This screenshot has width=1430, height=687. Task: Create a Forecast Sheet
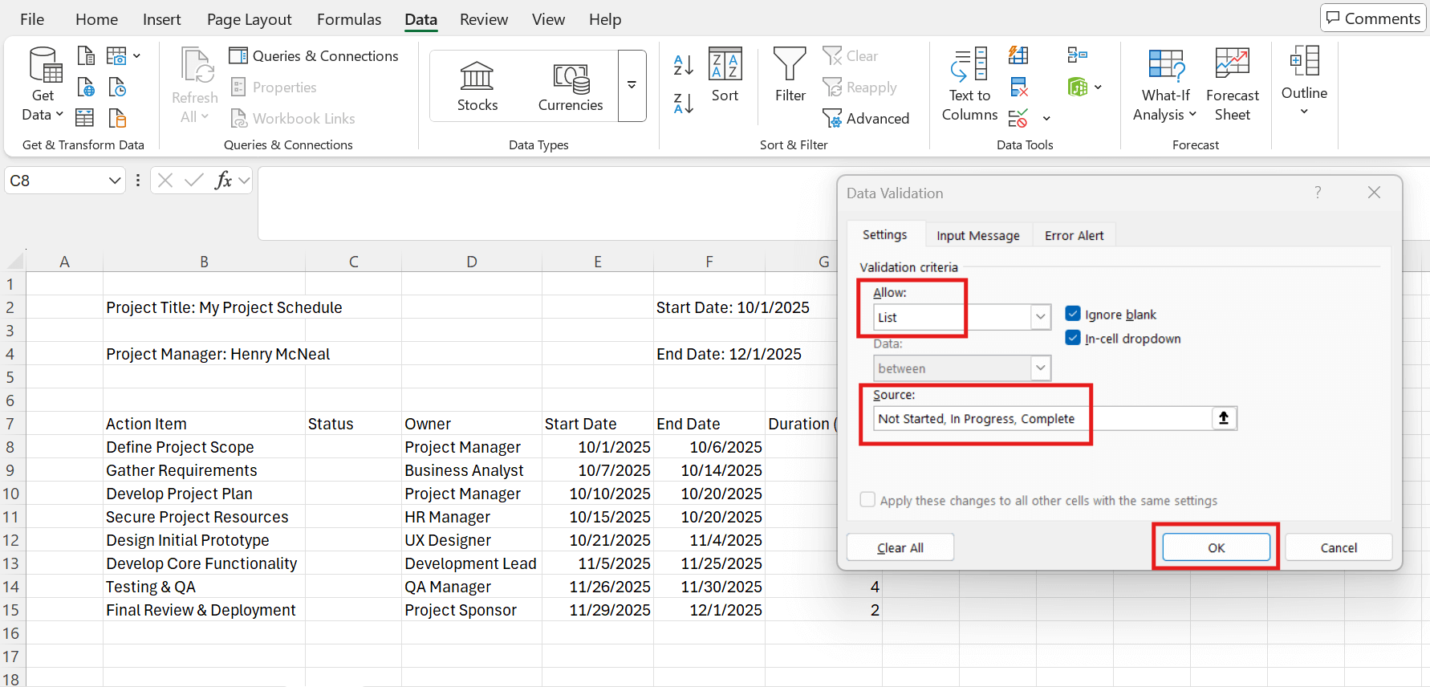(1233, 84)
